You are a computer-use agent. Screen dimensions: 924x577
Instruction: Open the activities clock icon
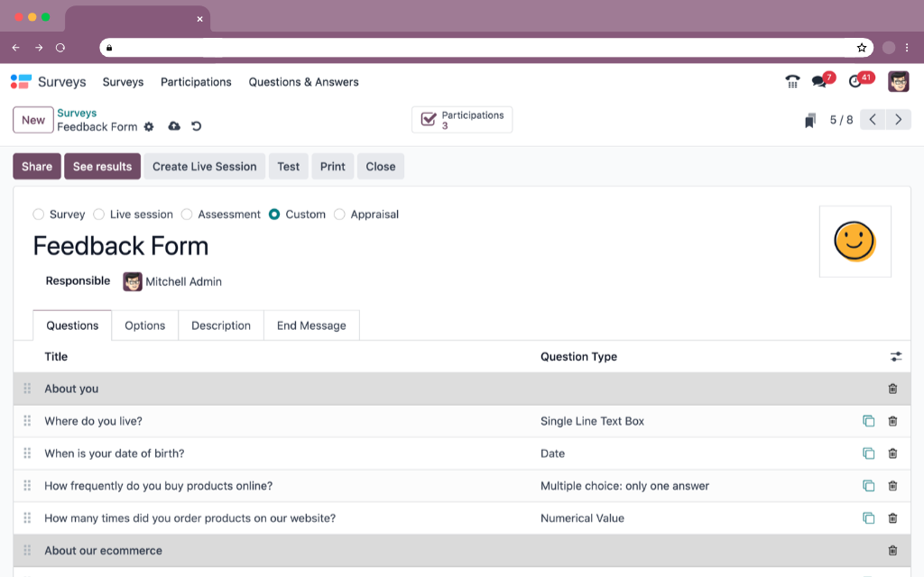click(x=855, y=82)
